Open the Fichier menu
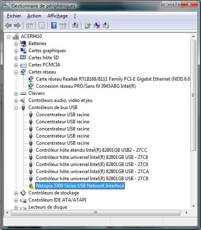Image resolution: width=201 pixels, height=230 pixels. [x=14, y=16]
